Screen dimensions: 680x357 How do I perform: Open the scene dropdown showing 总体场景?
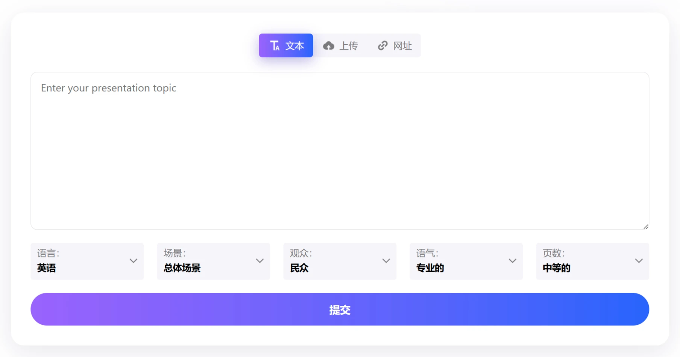(x=213, y=261)
